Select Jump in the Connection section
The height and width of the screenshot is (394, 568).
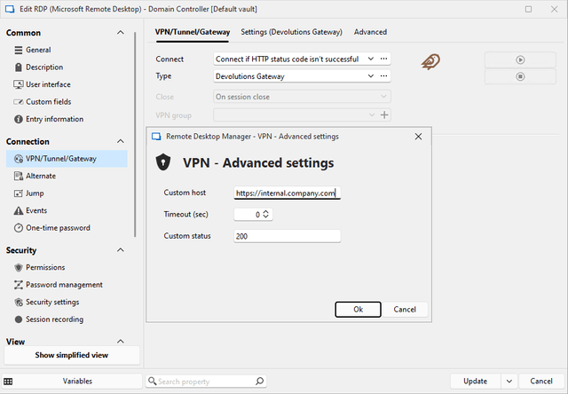[35, 193]
